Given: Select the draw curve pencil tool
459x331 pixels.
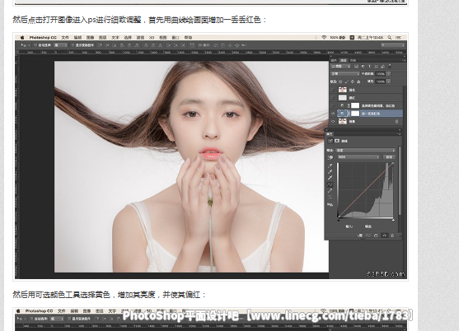Looking at the screenshot, I should (x=330, y=191).
